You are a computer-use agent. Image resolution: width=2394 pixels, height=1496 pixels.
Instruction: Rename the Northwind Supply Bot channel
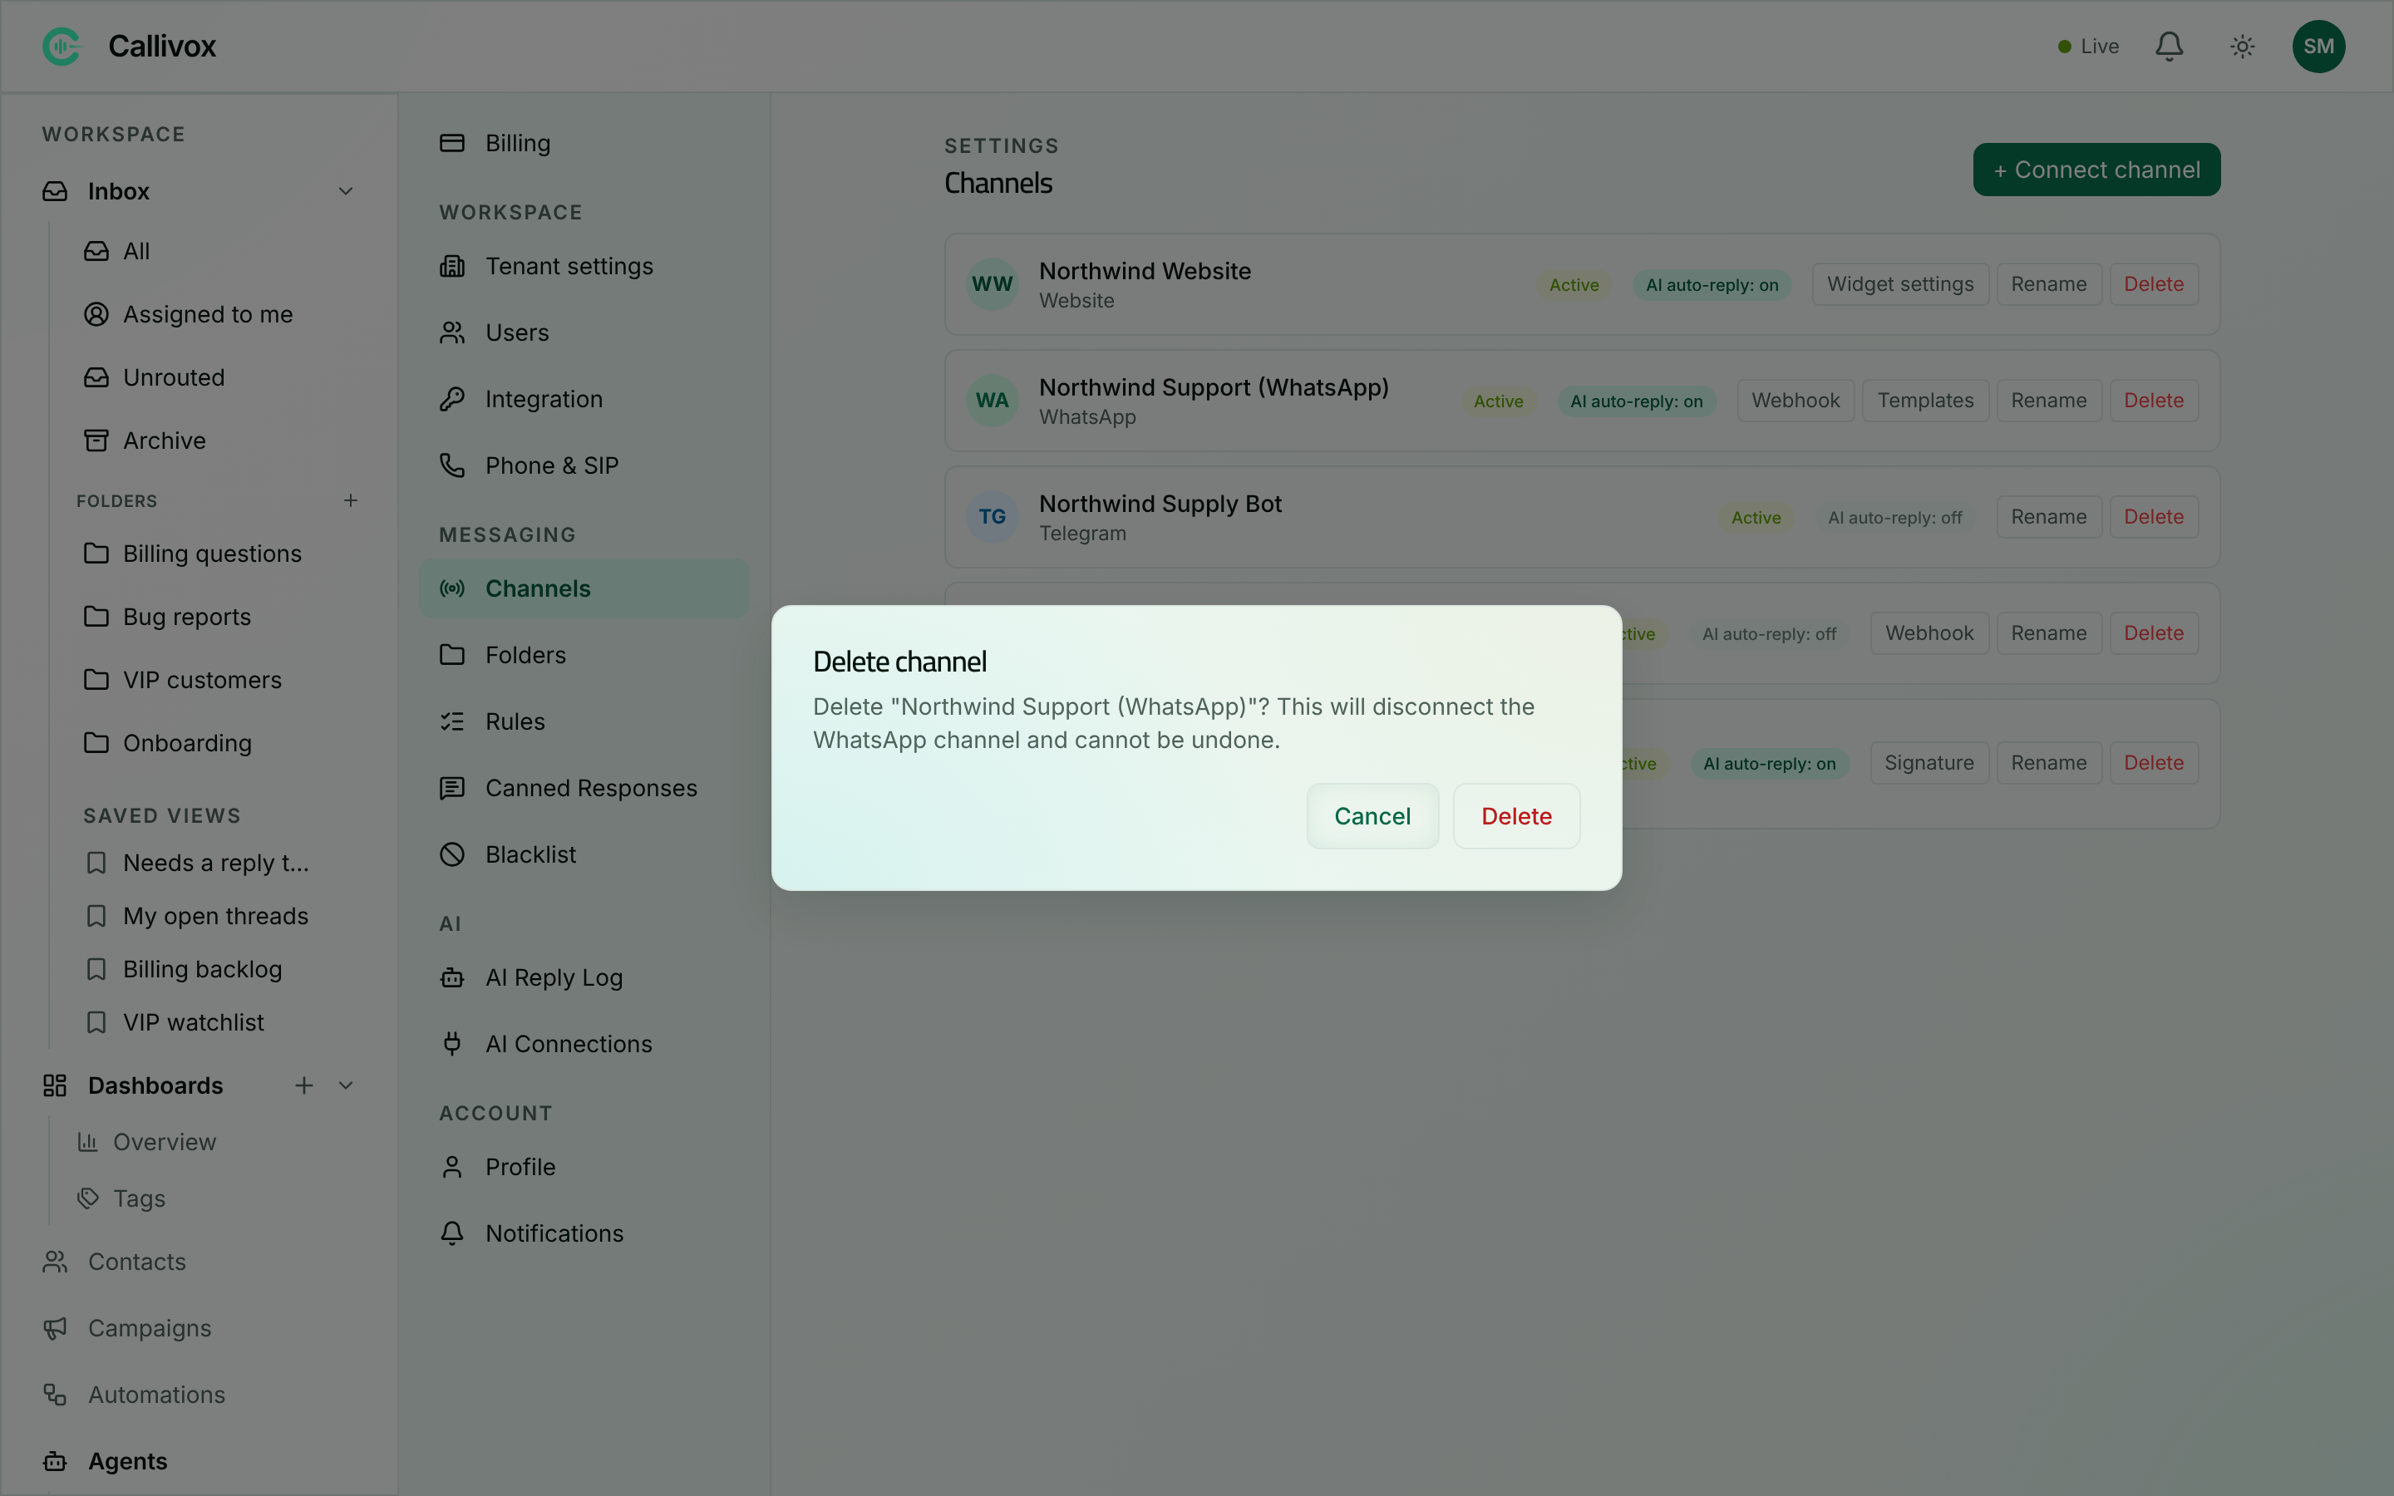(x=2047, y=516)
